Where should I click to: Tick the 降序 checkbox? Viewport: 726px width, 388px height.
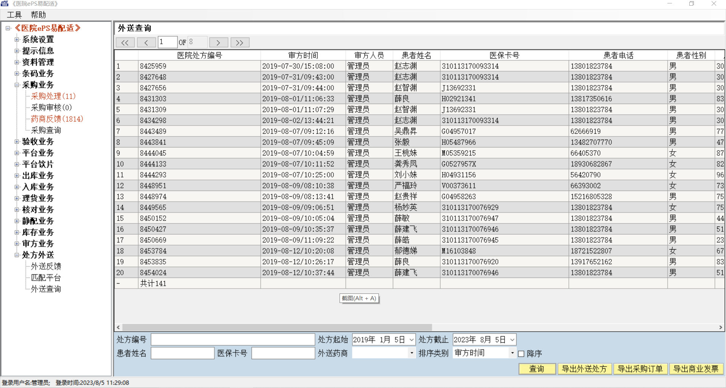(521, 354)
